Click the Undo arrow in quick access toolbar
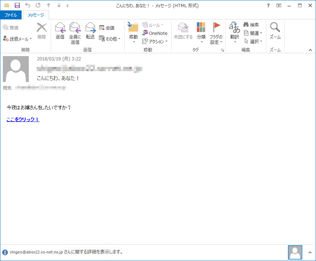 point(28,5)
